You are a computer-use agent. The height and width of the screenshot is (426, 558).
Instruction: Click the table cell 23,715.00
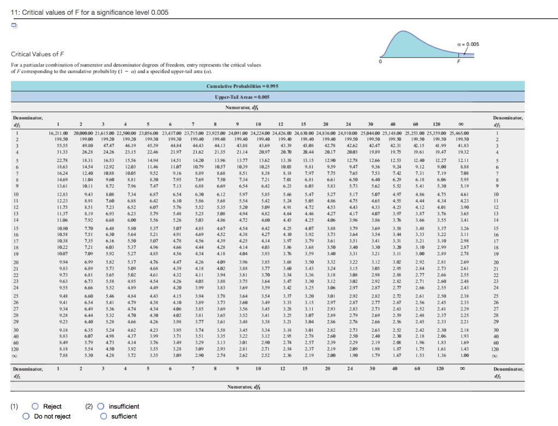[194, 133]
